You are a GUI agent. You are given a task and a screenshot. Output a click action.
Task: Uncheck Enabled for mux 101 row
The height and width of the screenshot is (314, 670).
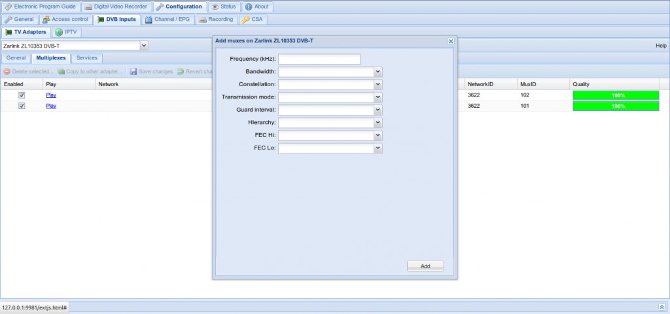coord(22,106)
